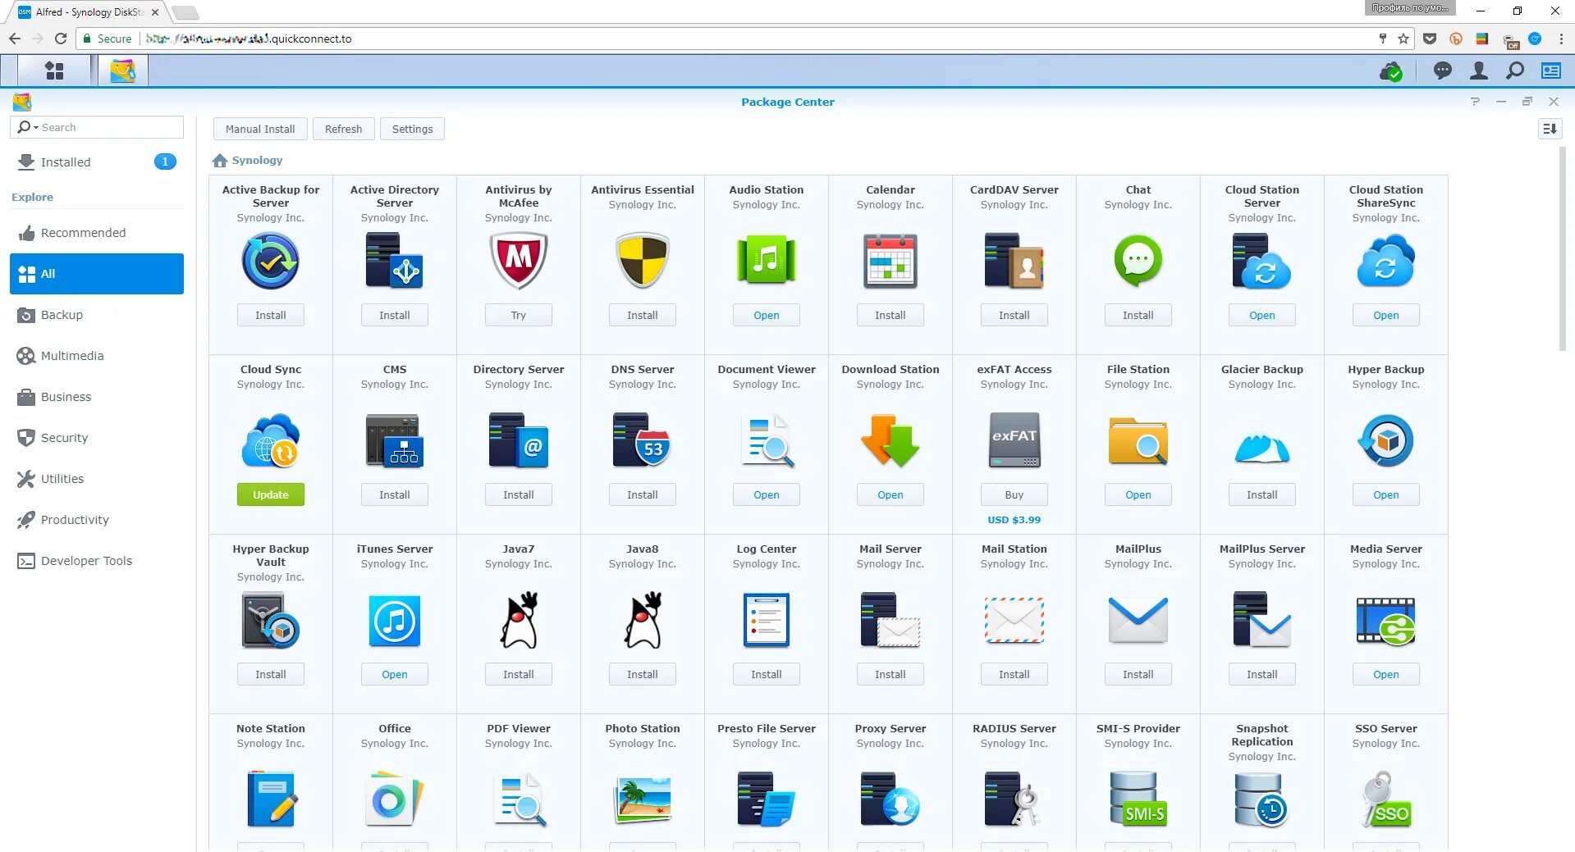Click the Download Station arrows icon

click(x=891, y=440)
